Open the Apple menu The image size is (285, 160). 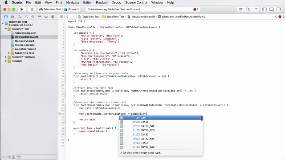(6, 2)
